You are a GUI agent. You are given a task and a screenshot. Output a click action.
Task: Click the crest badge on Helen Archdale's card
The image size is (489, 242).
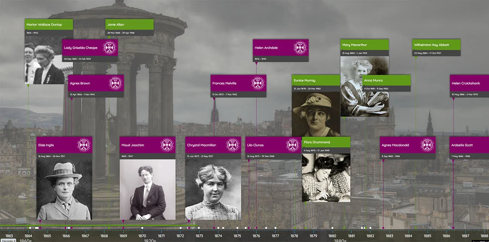coord(300,48)
